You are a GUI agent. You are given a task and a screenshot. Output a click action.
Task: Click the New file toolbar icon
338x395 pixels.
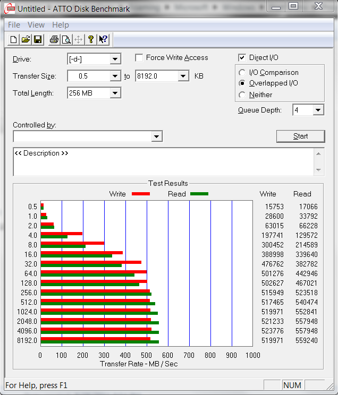point(13,39)
